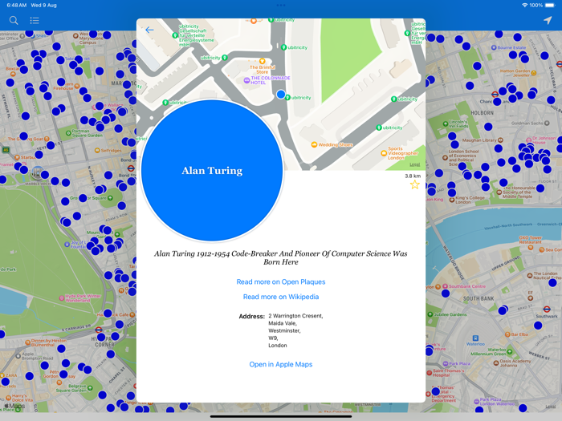Viewport: 562px width, 421px height.
Task: Tap Bourne Estate marker
Action: [494, 47]
